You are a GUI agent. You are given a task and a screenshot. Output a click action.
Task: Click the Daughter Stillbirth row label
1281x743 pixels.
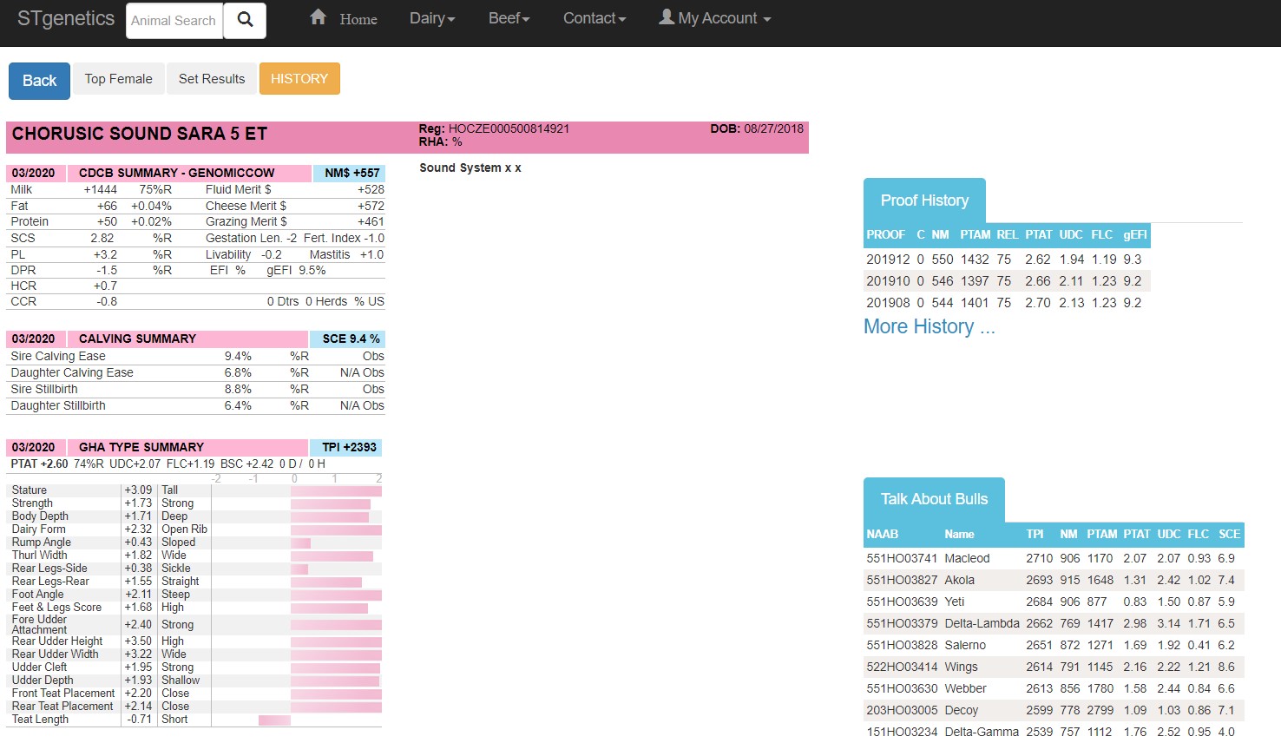tap(58, 405)
